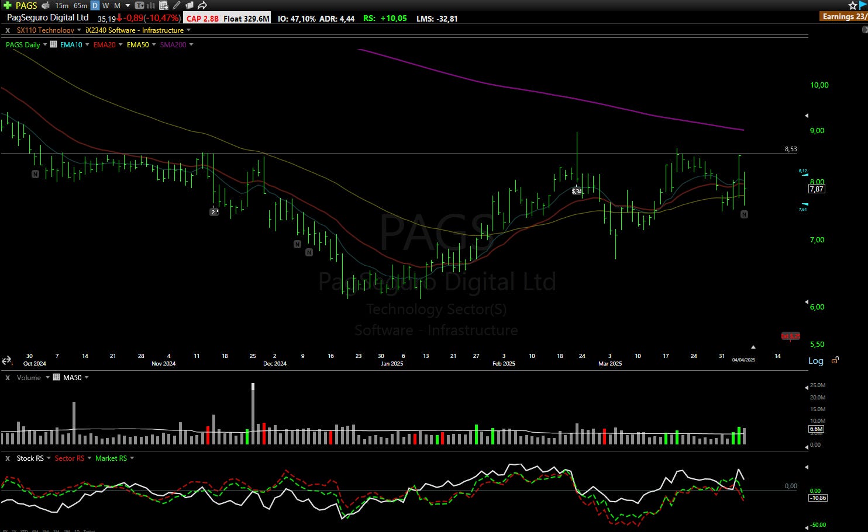
Task: Select the pencil drawing tool
Action: pos(177,5)
